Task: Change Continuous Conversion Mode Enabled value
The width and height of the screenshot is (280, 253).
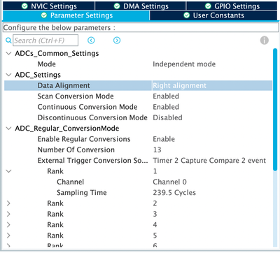Action: (166, 107)
